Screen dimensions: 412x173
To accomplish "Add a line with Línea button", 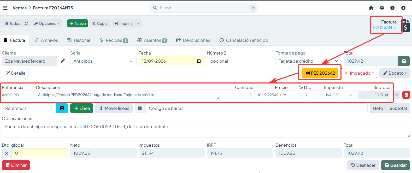I will [82, 108].
